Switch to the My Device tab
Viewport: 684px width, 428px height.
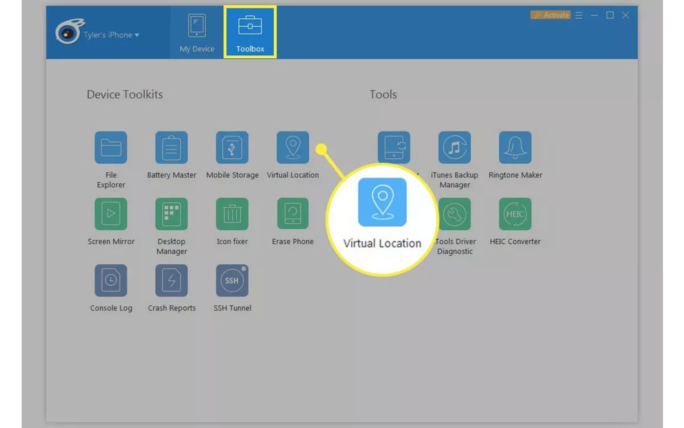tap(196, 32)
